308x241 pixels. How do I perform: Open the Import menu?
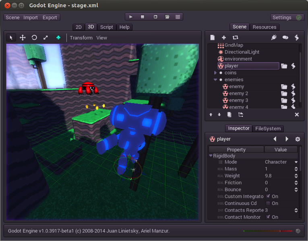coord(31,17)
